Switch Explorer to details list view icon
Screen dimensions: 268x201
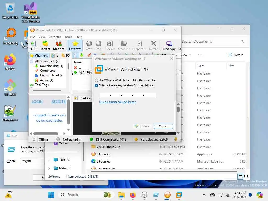coord(240,176)
